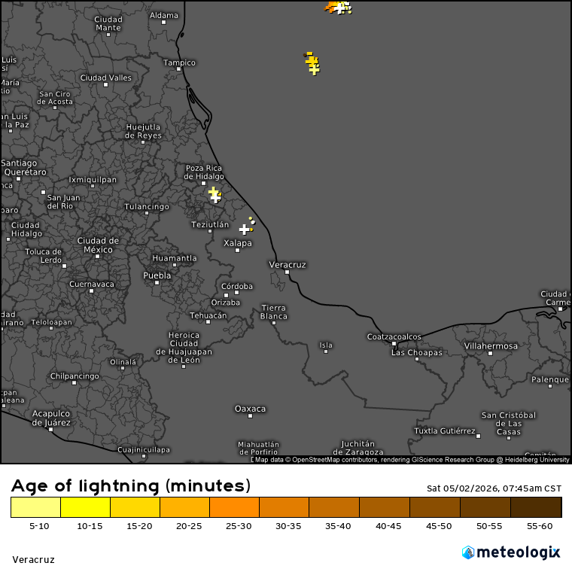Screen dimensions: 572x572
Task: Select the Coatzacoalcos label
Action: 394,336
